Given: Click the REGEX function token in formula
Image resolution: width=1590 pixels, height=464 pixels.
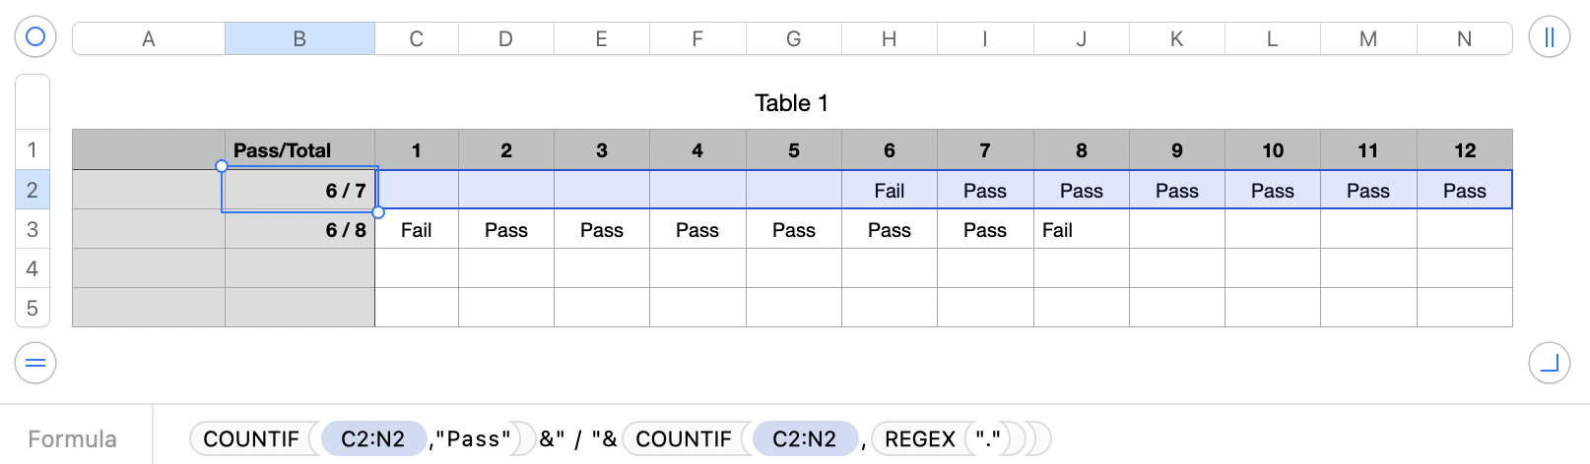Looking at the screenshot, I should pyautogui.click(x=919, y=438).
